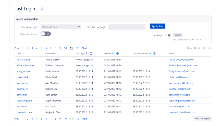Screen dimensions: 222x126
Task: Click help icon next to Last Login List
Action: coord(169,35)
